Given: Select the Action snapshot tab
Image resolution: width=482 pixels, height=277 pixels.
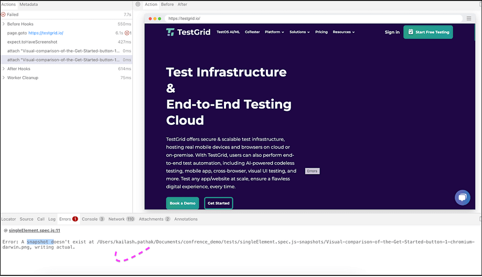Looking at the screenshot, I should [151, 4].
